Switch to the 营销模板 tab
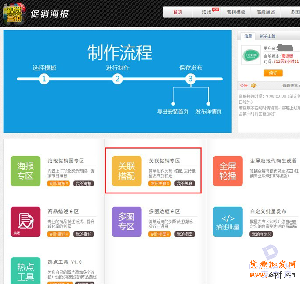This screenshot has height=284, width=300. point(236,12)
